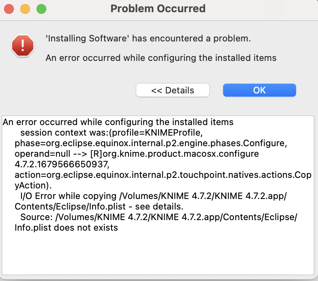318x281 pixels.
Task: Click the first line in the details box
Action: (118, 122)
